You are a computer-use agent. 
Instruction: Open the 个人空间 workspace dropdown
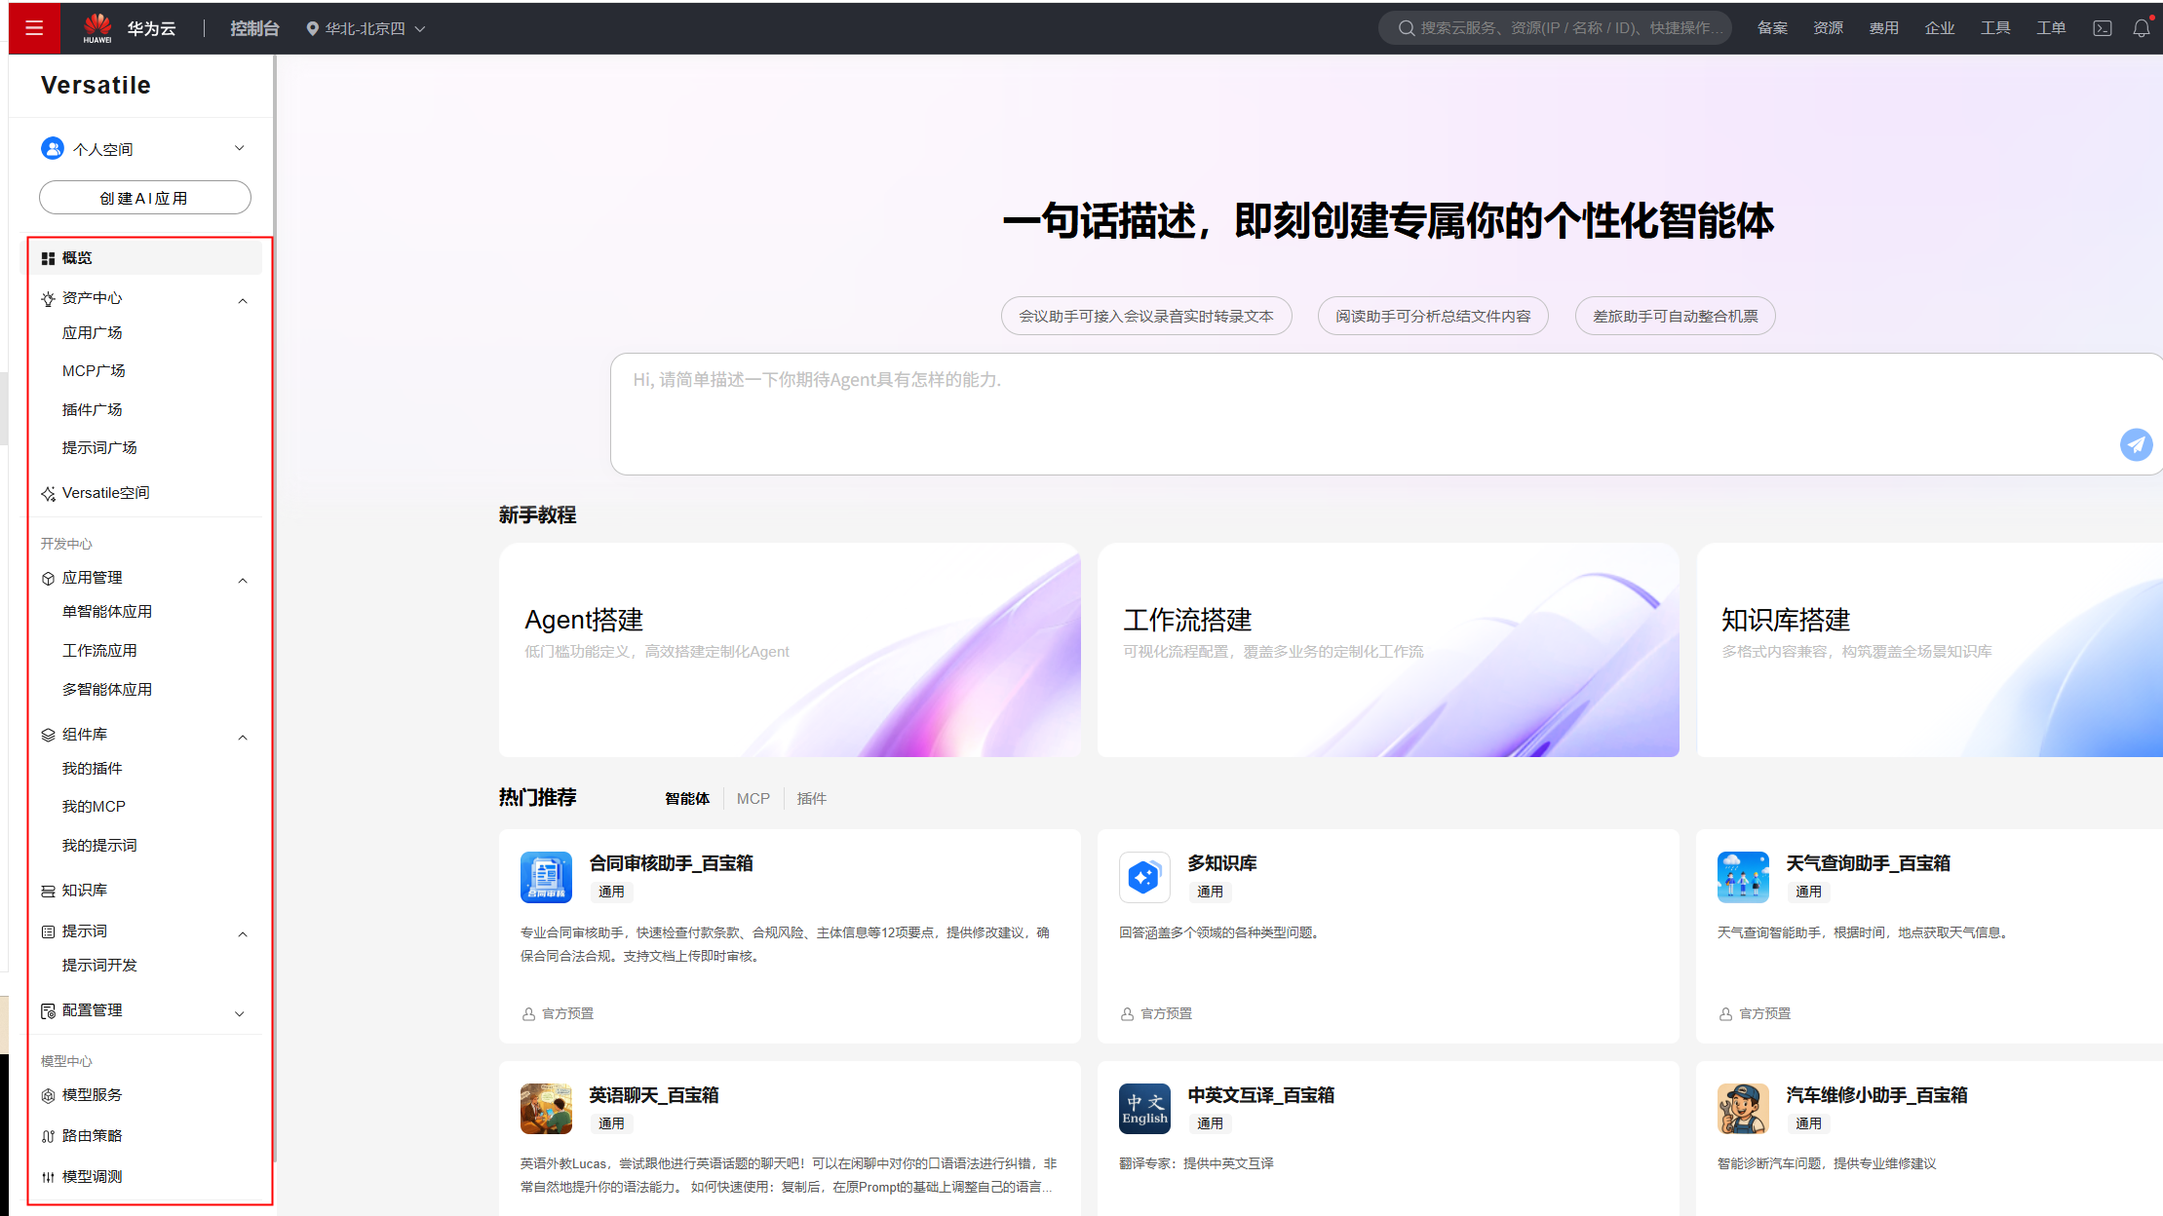(240, 148)
